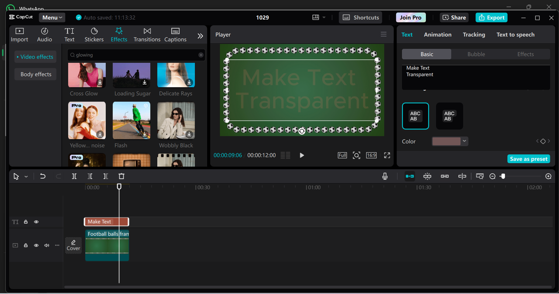559x294 pixels.
Task: Select the Bubble sub-tab
Action: [x=476, y=54]
